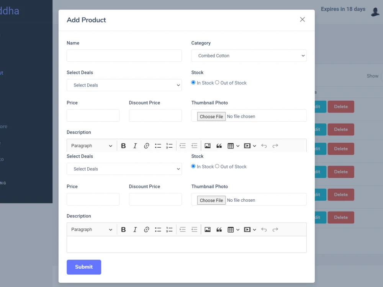Select In Stock in the lower Stock group
This screenshot has width=383, height=287.
(x=193, y=166)
